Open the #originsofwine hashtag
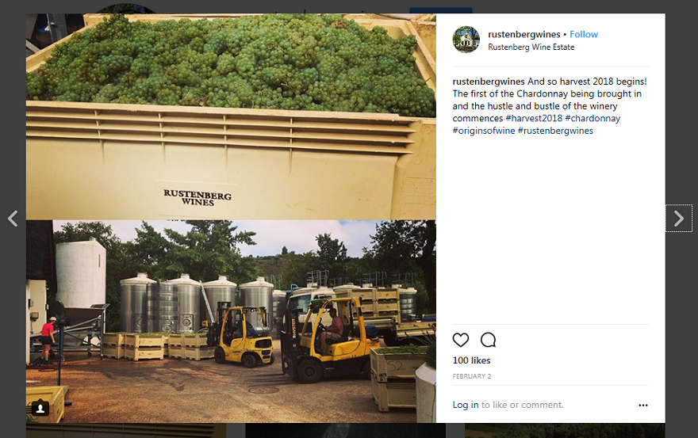This screenshot has width=698, height=438. coord(484,131)
